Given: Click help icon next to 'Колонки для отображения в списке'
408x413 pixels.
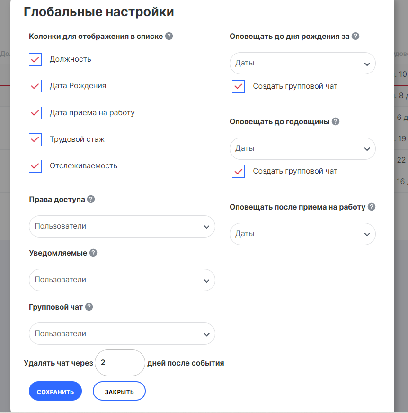Looking at the screenshot, I should coord(169,36).
